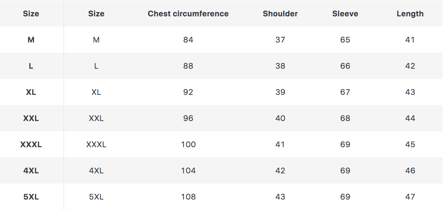
Task: Click the Chest circumference column header
Action: 188,14
